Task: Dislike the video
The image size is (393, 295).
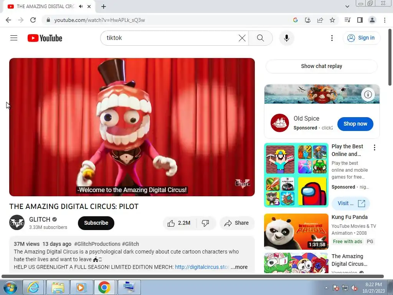Action: (205, 223)
